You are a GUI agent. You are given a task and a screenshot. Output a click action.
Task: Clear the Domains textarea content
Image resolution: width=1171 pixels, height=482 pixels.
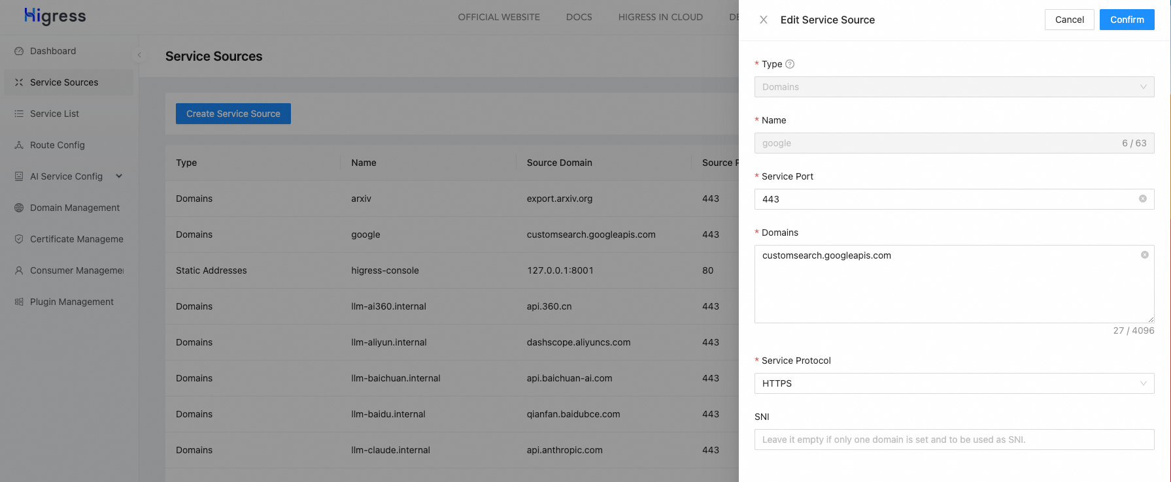pos(1144,255)
